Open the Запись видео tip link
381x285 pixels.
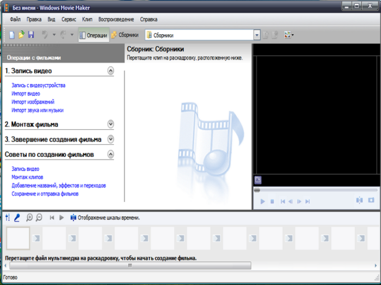click(25, 169)
